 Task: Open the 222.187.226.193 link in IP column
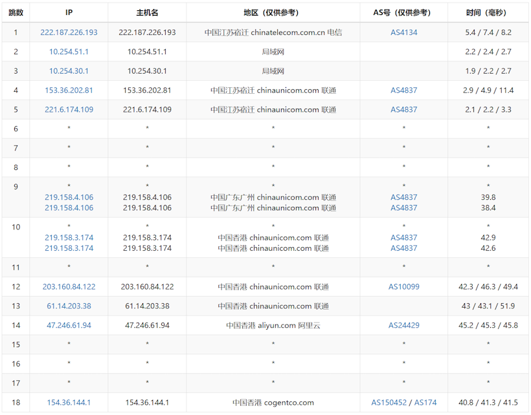pyautogui.click(x=69, y=32)
